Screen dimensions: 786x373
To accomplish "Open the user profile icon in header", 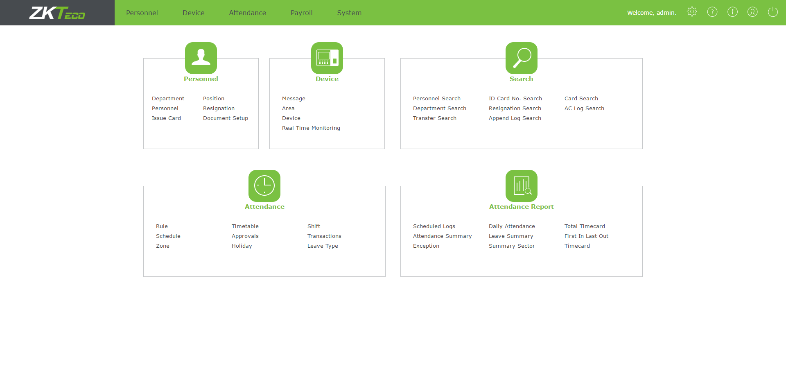I will pos(752,12).
